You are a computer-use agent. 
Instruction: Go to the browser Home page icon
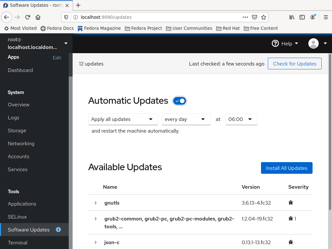tap(38, 17)
